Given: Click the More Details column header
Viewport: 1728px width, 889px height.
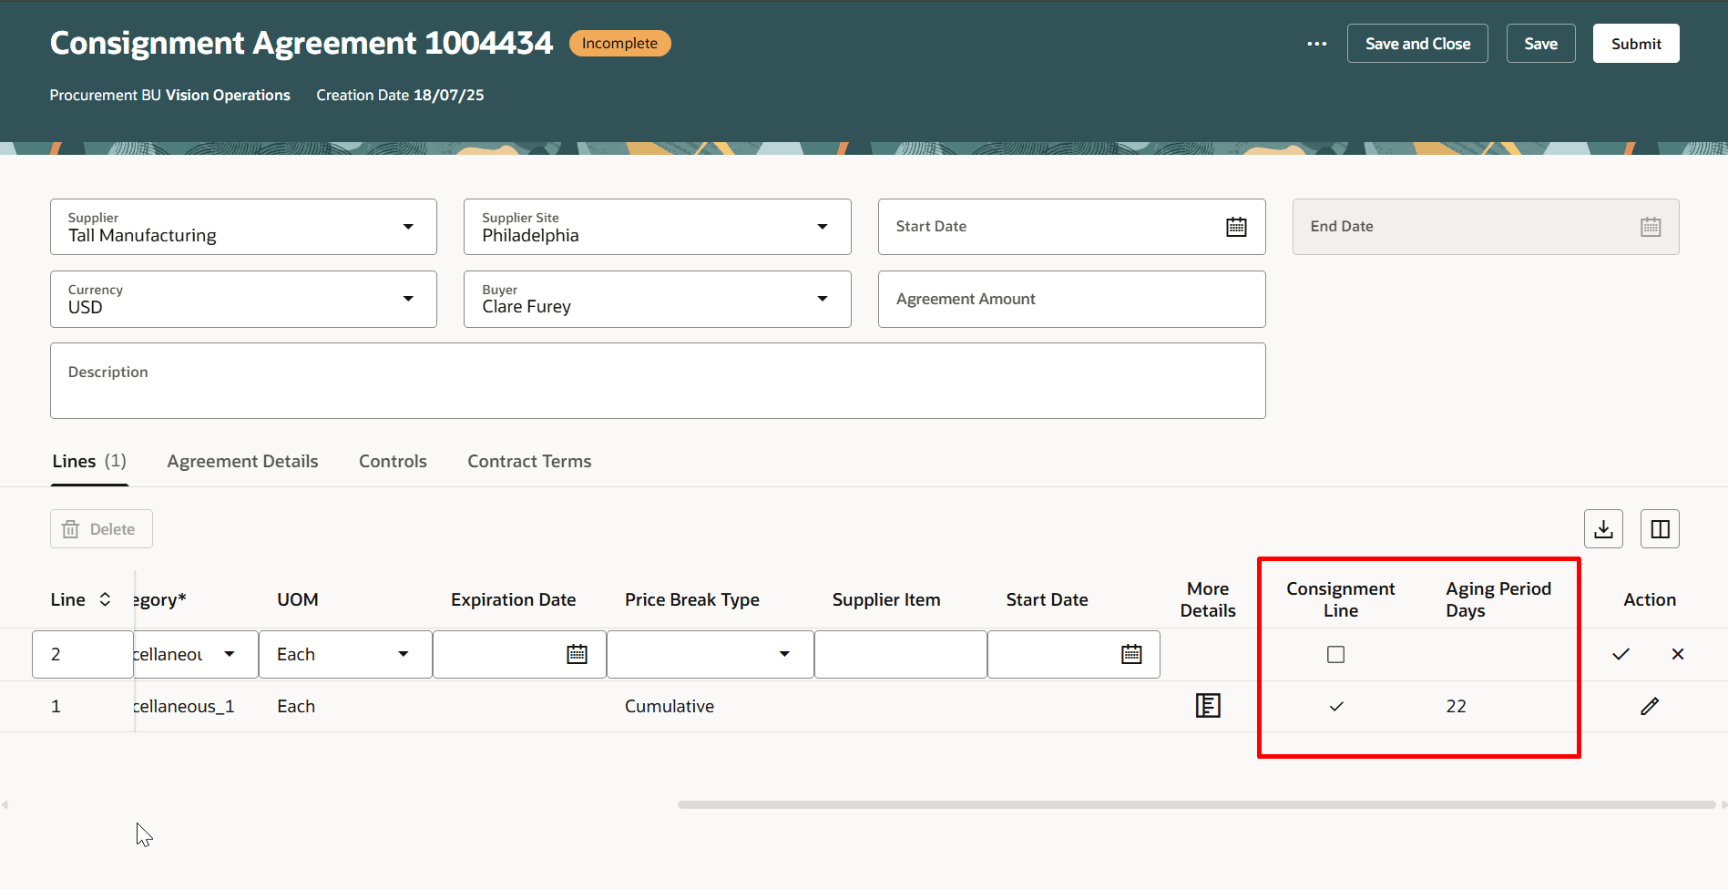Looking at the screenshot, I should coord(1208,599).
